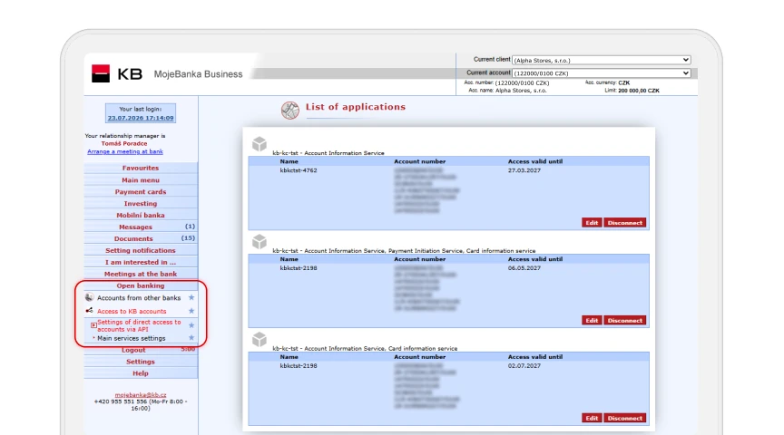This screenshot has width=784, height=435.
Task: Click the mojebanka@kb.cz email link
Action: pyautogui.click(x=141, y=394)
